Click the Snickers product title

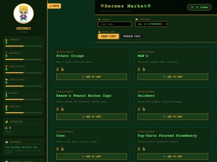pyautogui.click(x=146, y=96)
